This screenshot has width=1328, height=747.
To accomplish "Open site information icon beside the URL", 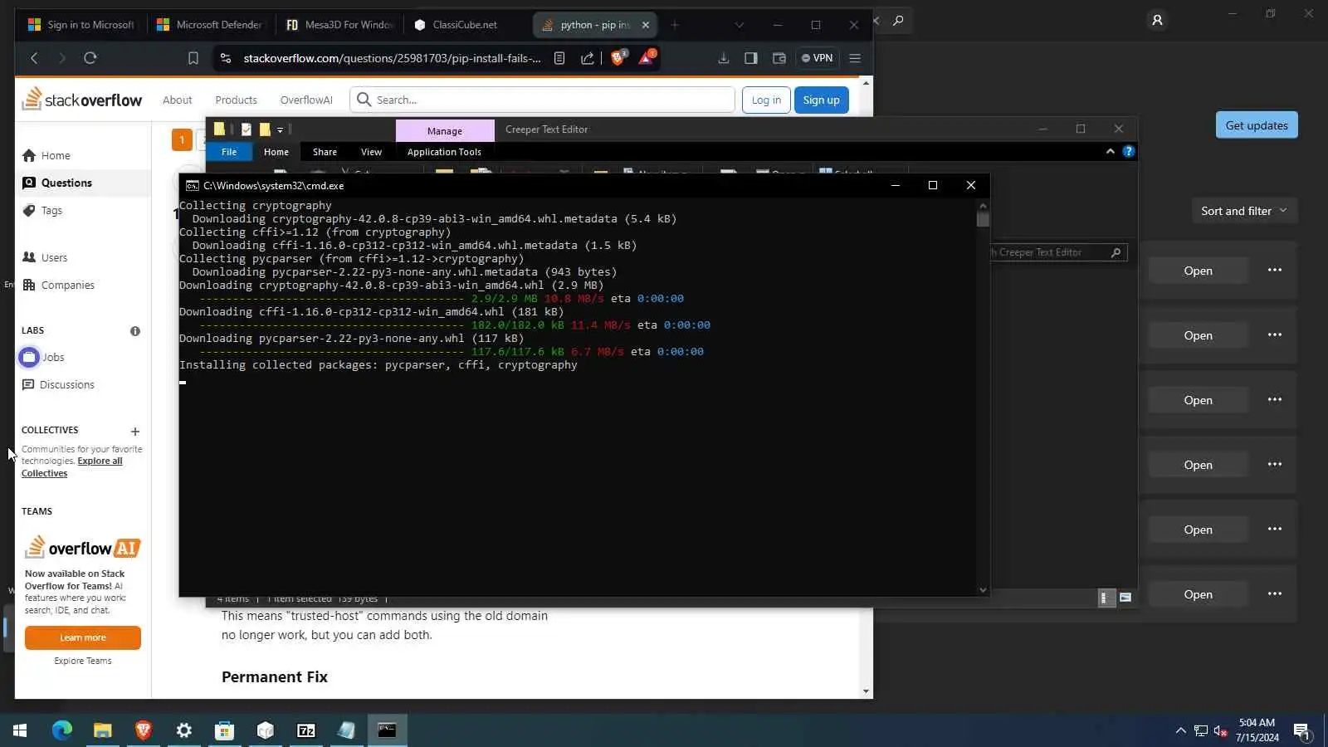I will (225, 58).
